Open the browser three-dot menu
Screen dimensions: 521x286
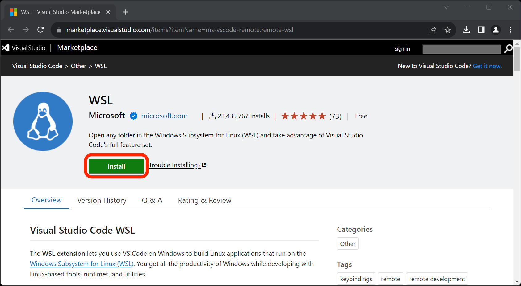pyautogui.click(x=510, y=30)
